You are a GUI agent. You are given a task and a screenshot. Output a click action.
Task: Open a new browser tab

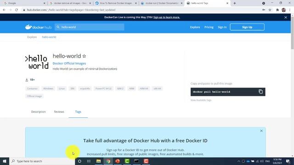click(235, 3)
